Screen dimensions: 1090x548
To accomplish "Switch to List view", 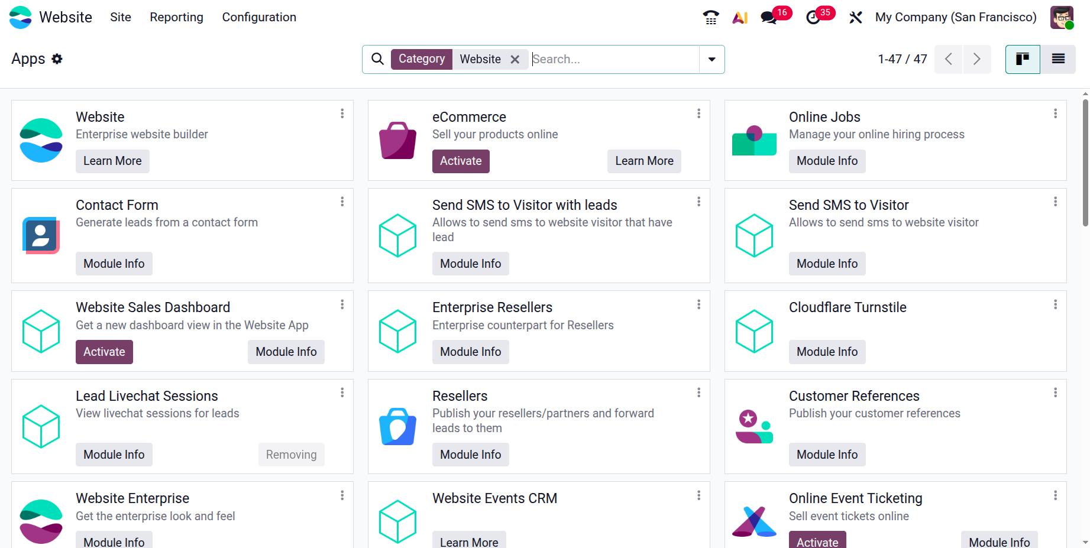I will (x=1058, y=59).
